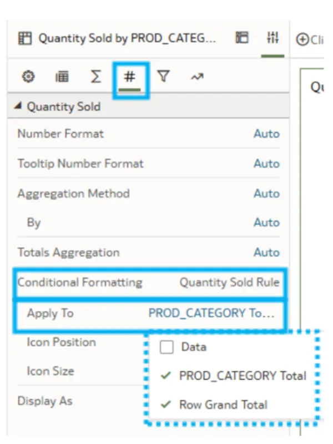Click the Properties sliders icon

[273, 38]
